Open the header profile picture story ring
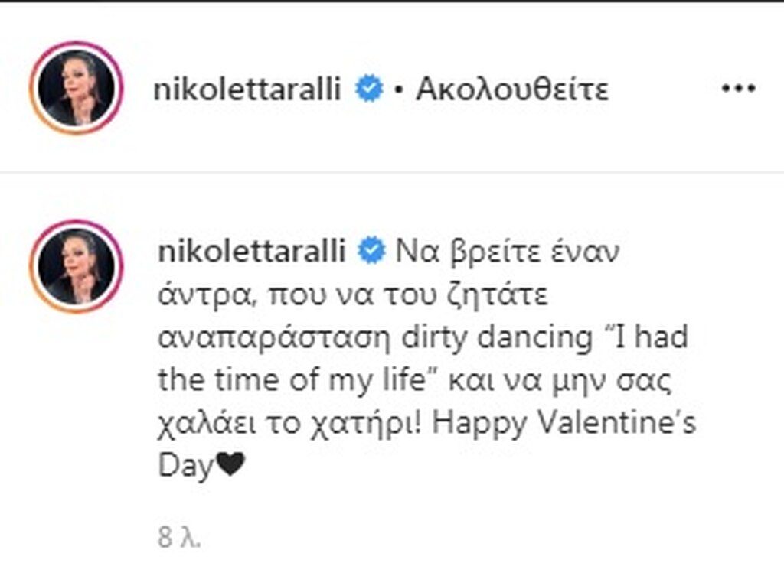Viewport: 784px width, 576px height. (76, 88)
